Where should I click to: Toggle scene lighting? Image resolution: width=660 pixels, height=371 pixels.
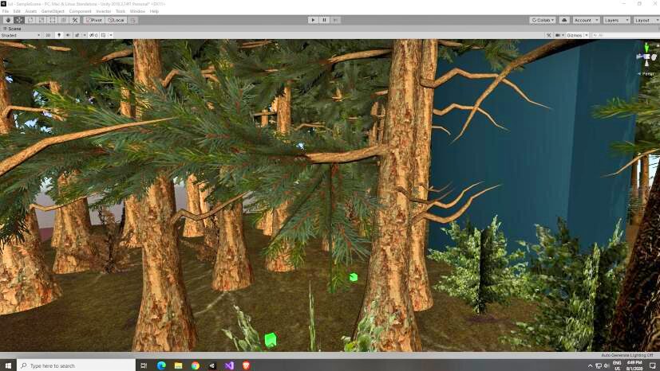click(59, 35)
